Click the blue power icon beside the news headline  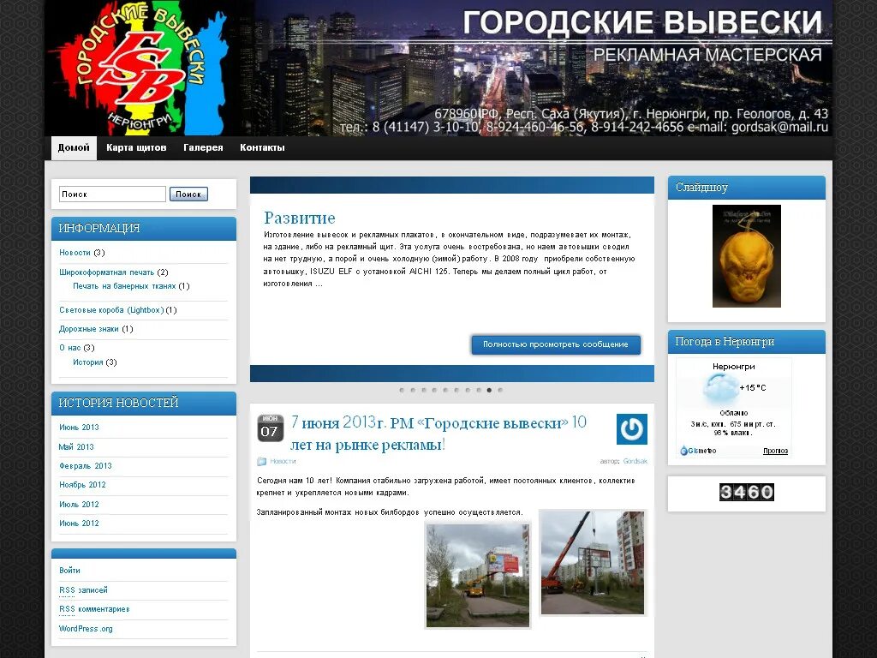point(632,428)
